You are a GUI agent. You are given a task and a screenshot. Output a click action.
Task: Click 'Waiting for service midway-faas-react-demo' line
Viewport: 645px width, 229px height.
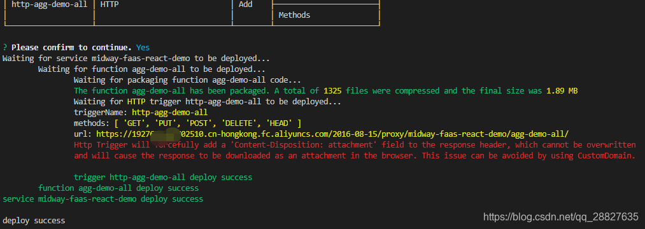(x=136, y=59)
